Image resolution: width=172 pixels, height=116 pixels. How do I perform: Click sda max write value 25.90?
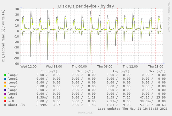161,98
